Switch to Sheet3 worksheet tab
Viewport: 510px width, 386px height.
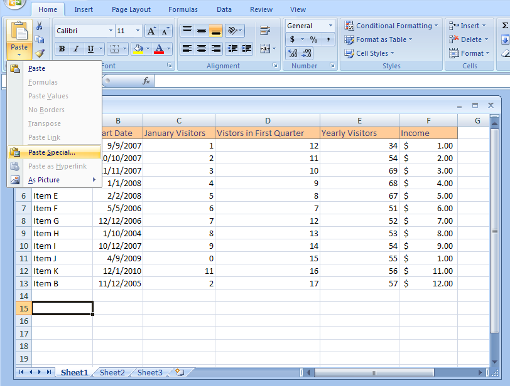tap(150, 372)
